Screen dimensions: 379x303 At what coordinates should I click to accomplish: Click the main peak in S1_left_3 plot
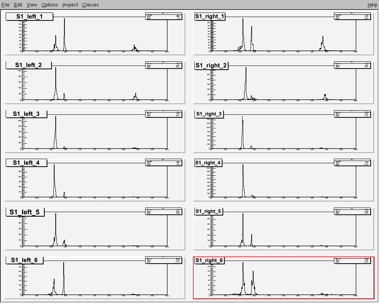pos(56,132)
